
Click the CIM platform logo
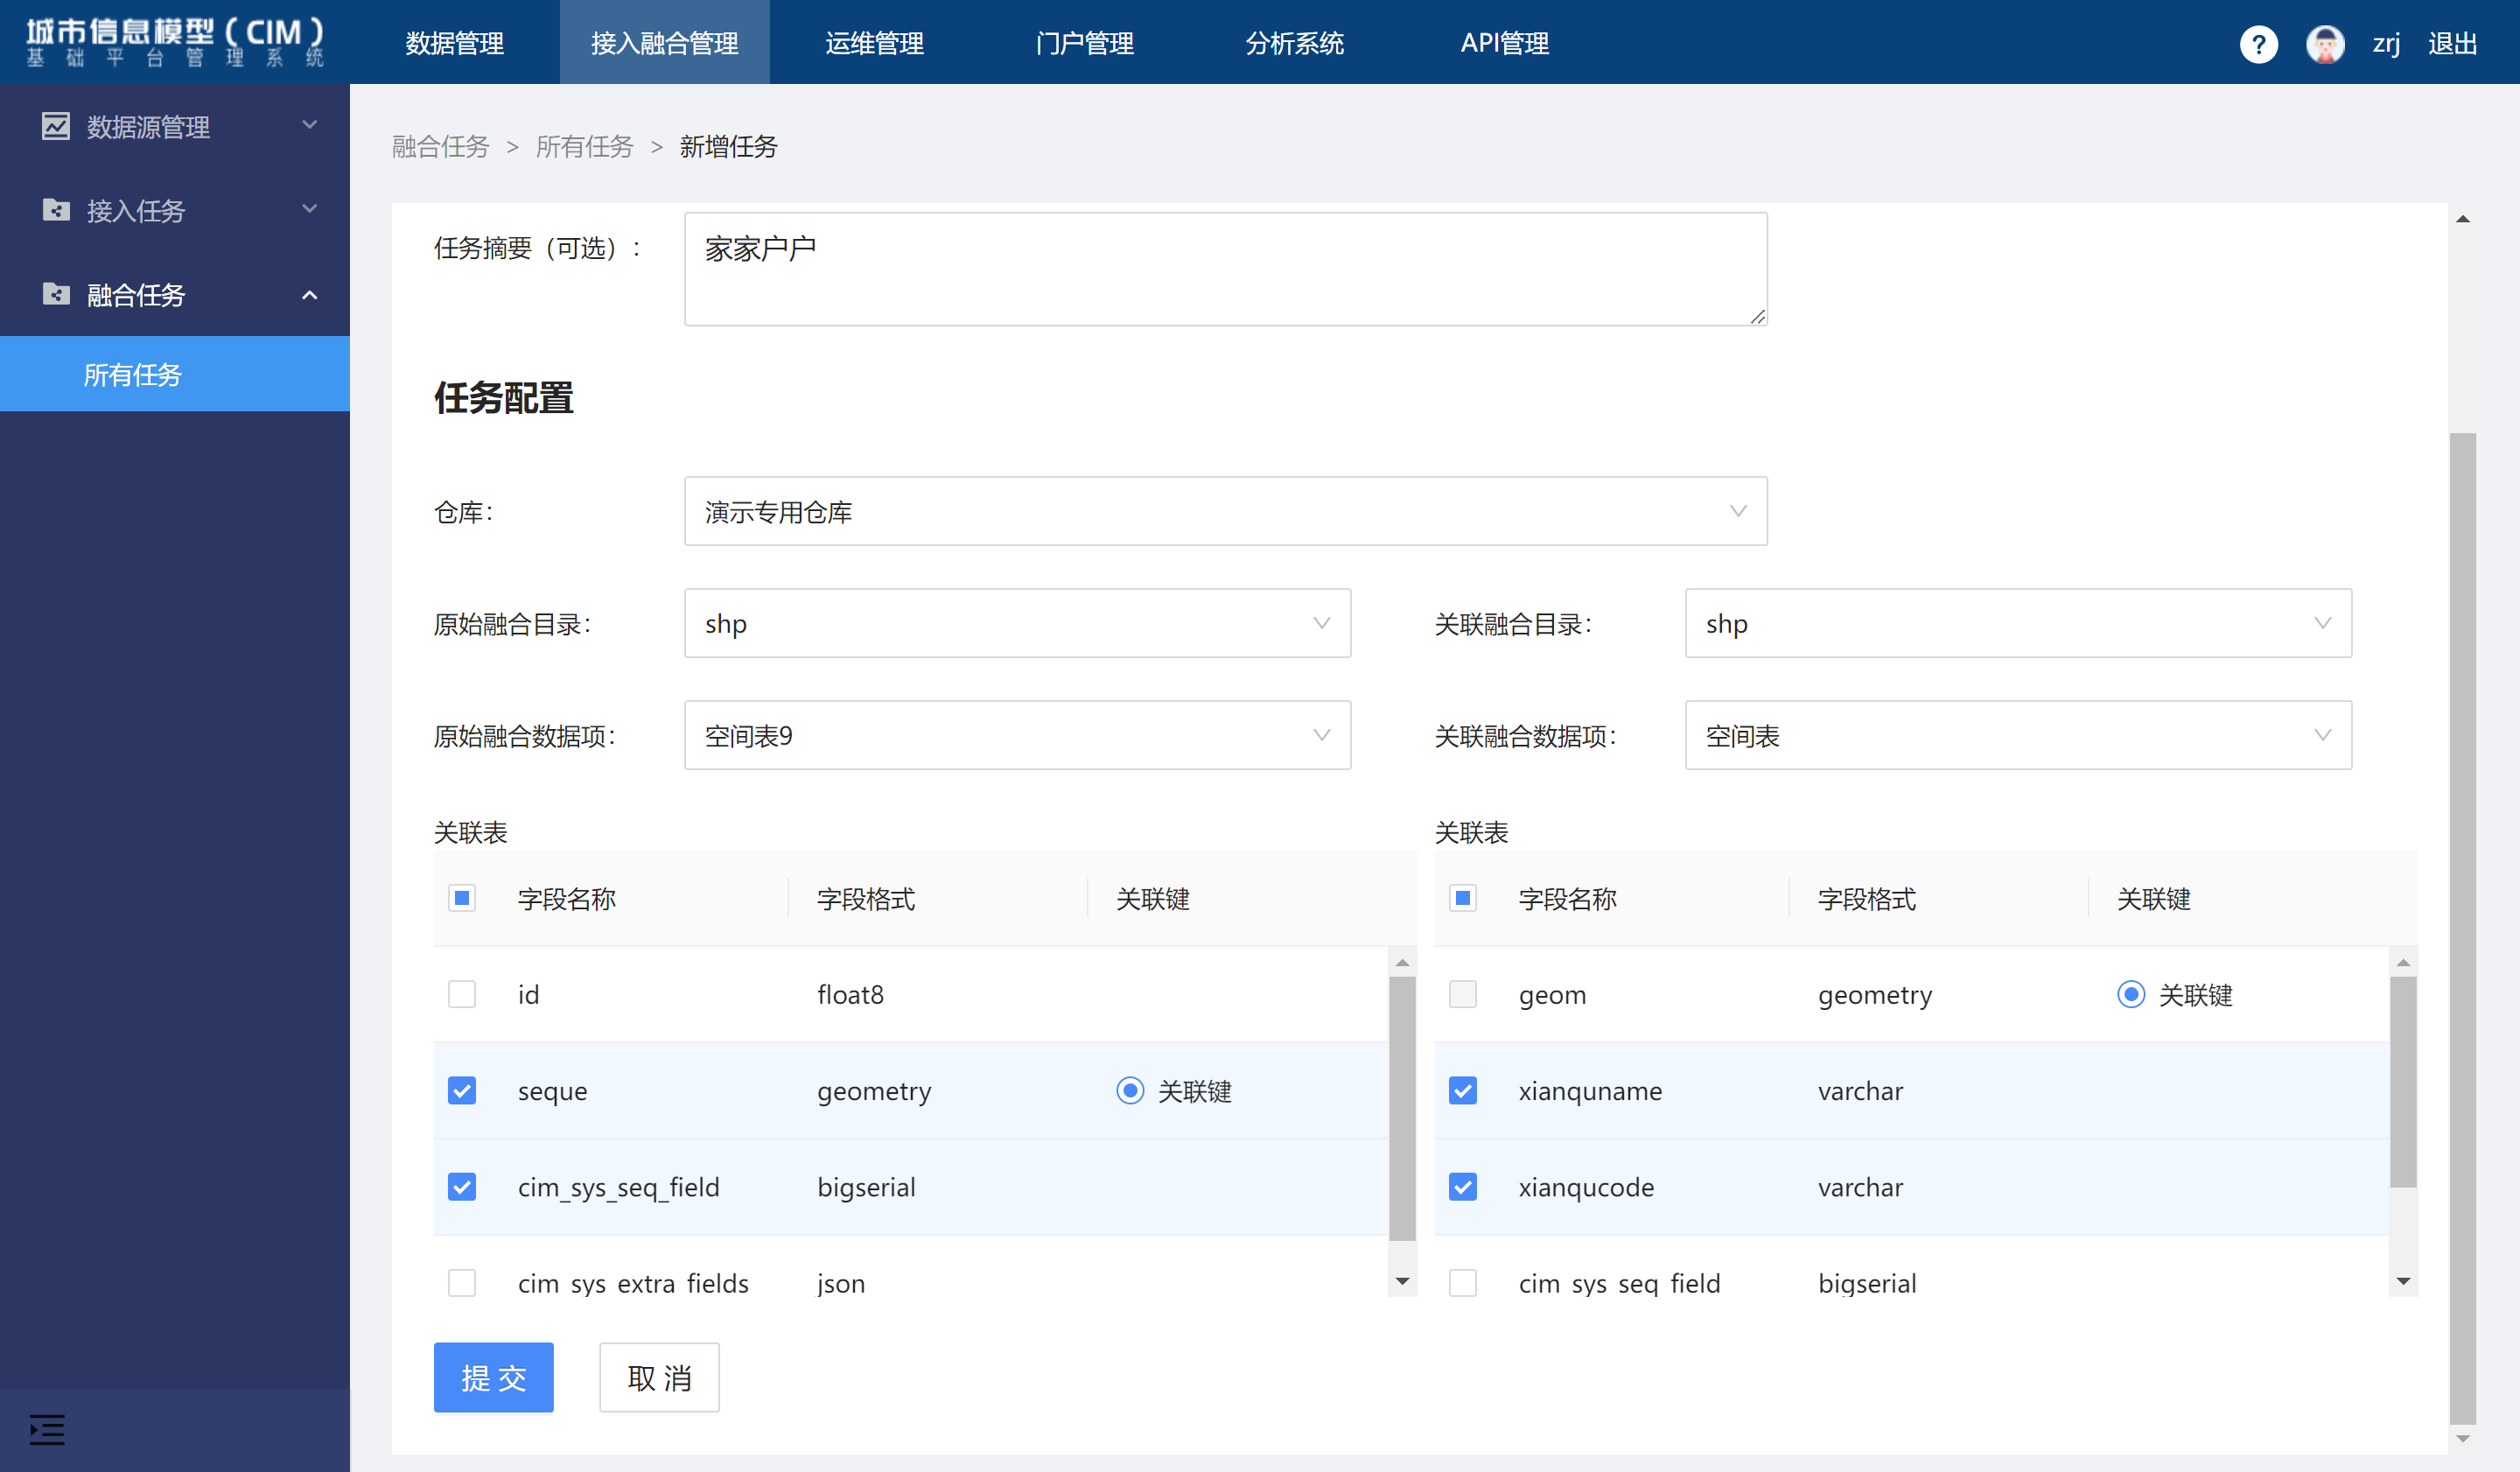tap(175, 42)
